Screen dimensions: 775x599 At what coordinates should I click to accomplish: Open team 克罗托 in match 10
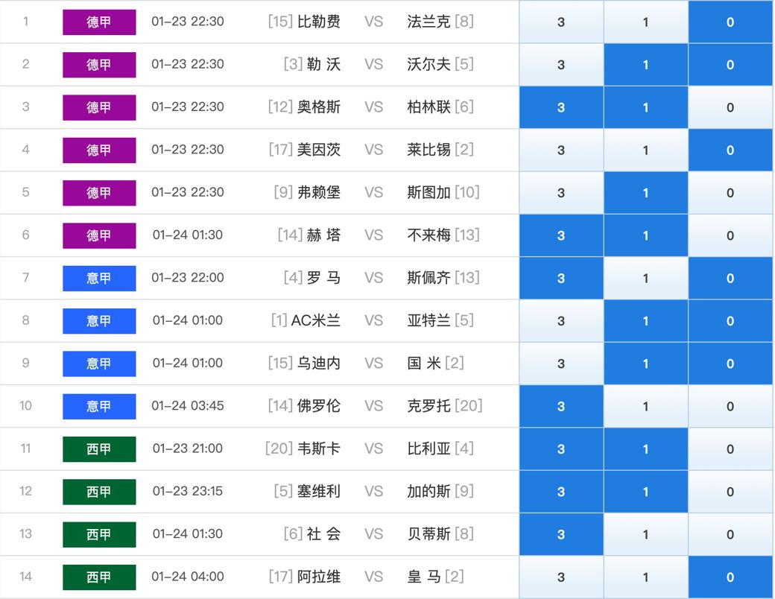(x=428, y=406)
